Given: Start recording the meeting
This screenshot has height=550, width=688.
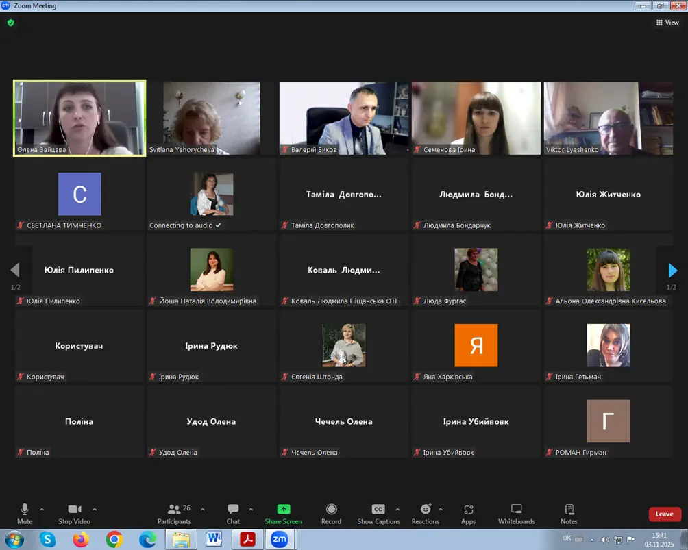Looking at the screenshot, I should point(331,510).
